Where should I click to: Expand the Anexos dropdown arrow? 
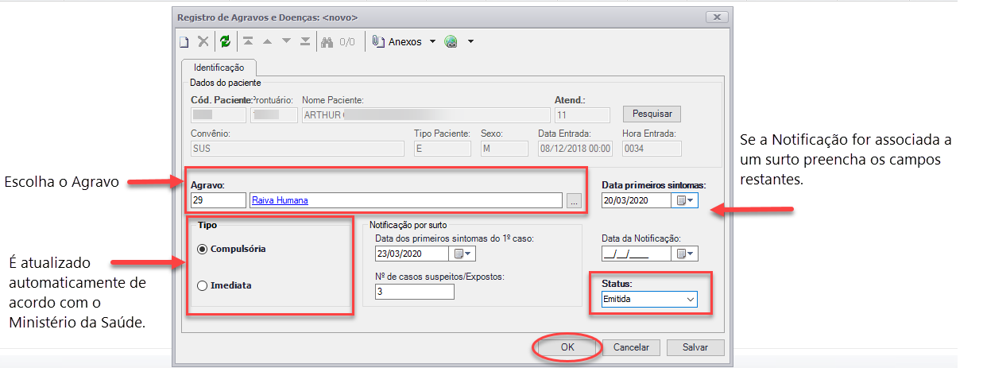(x=433, y=42)
